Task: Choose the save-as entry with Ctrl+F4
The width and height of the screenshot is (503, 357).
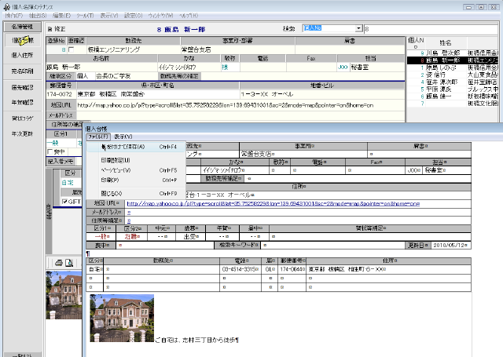Action: [x=136, y=147]
